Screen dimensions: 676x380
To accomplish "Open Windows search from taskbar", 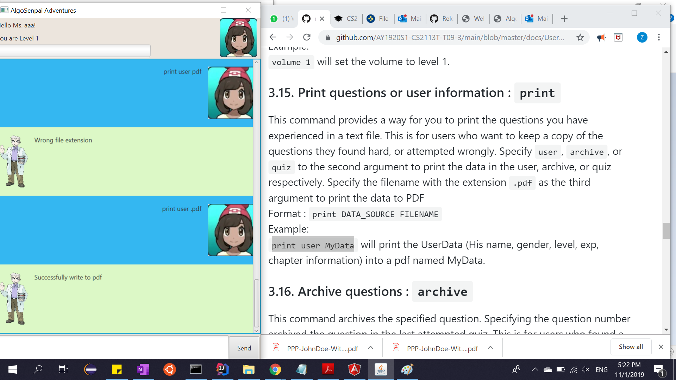I will tap(38, 369).
